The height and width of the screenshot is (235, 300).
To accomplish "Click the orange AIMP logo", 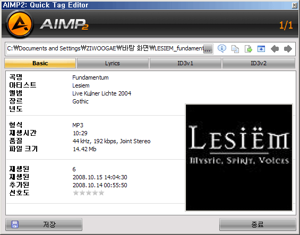I will (x=19, y=24).
